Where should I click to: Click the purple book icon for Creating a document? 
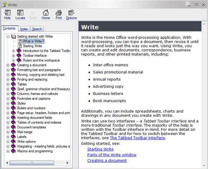(13, 65)
